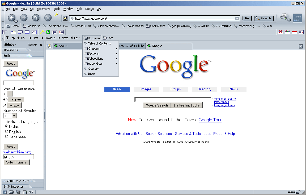The width and height of the screenshot is (306, 195).
Task: Open the Debug menu
Action: pyautogui.click(x=89, y=9)
